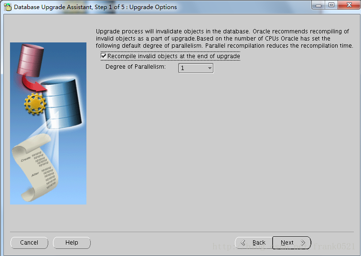This screenshot has height=256, width=361.
Task: Click the database upgrade illustration image
Action: (48, 123)
